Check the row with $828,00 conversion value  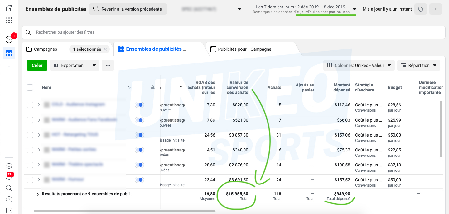[x=30, y=105]
